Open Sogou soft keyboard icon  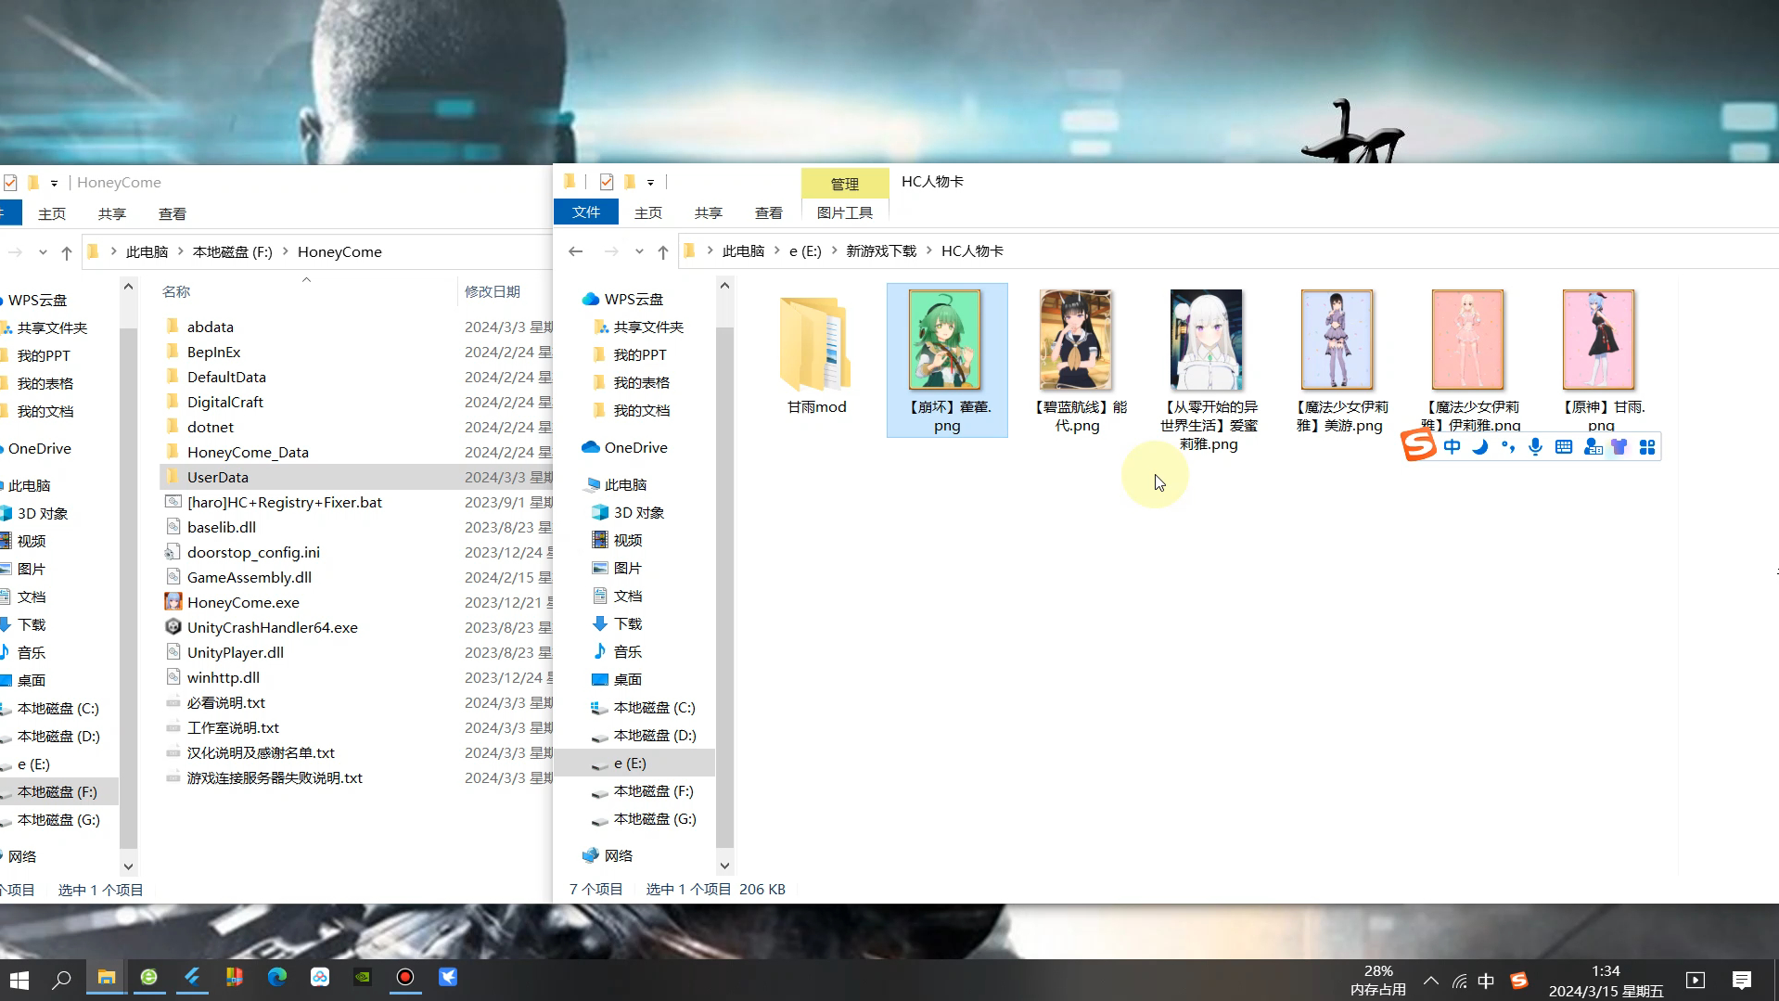coord(1564,447)
